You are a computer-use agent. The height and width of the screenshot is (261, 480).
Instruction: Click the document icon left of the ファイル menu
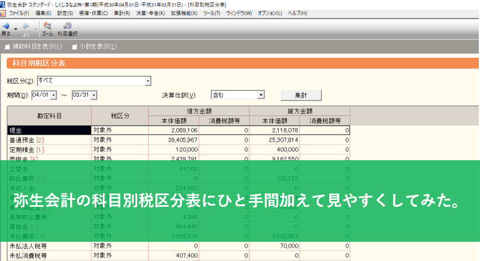4,13
